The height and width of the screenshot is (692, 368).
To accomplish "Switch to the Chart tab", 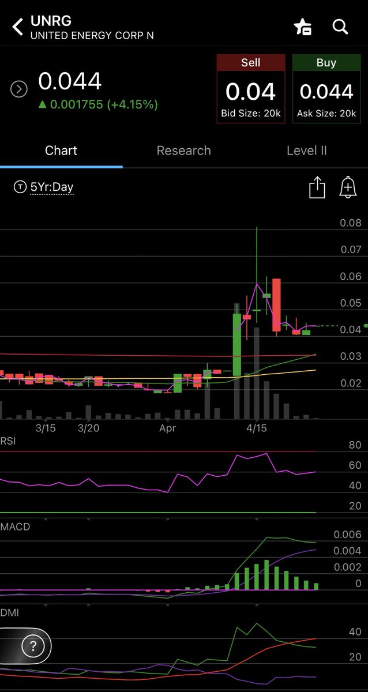I will click(x=61, y=151).
